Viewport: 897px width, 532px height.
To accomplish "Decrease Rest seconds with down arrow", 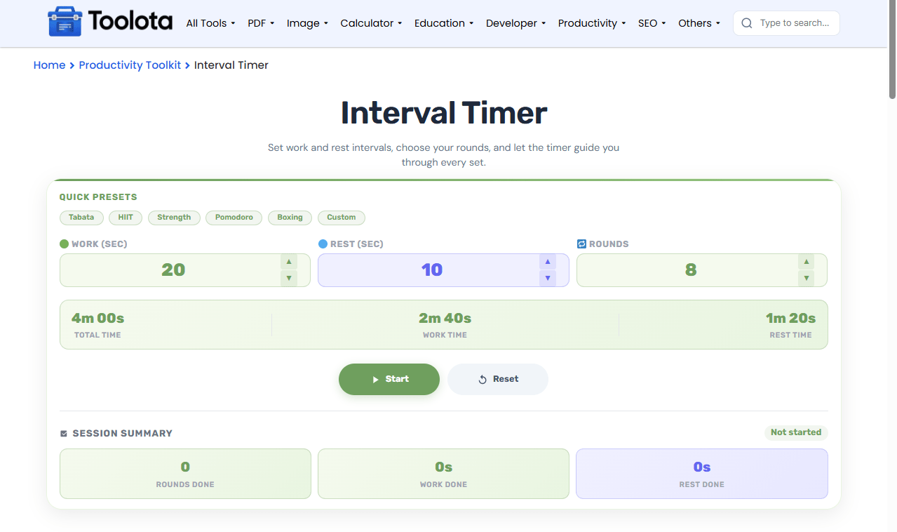I will click(x=548, y=278).
